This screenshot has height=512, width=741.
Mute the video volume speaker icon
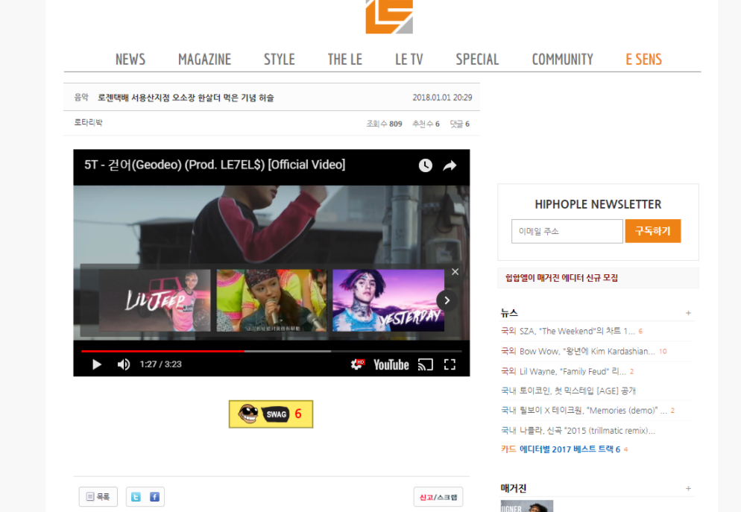pos(124,364)
